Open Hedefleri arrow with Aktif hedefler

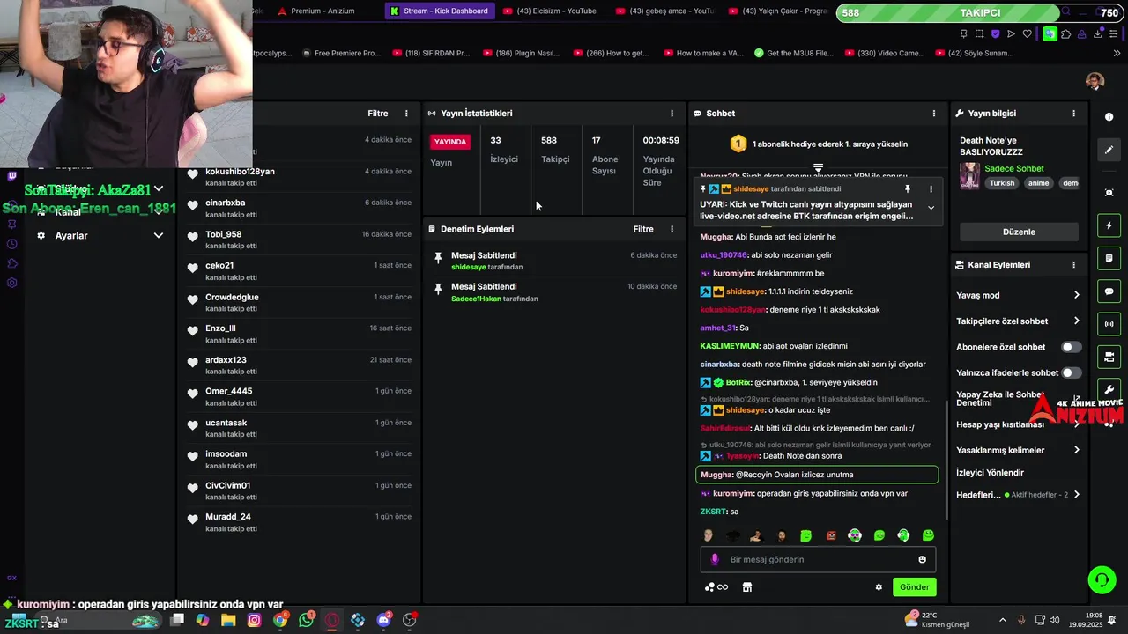(1076, 495)
